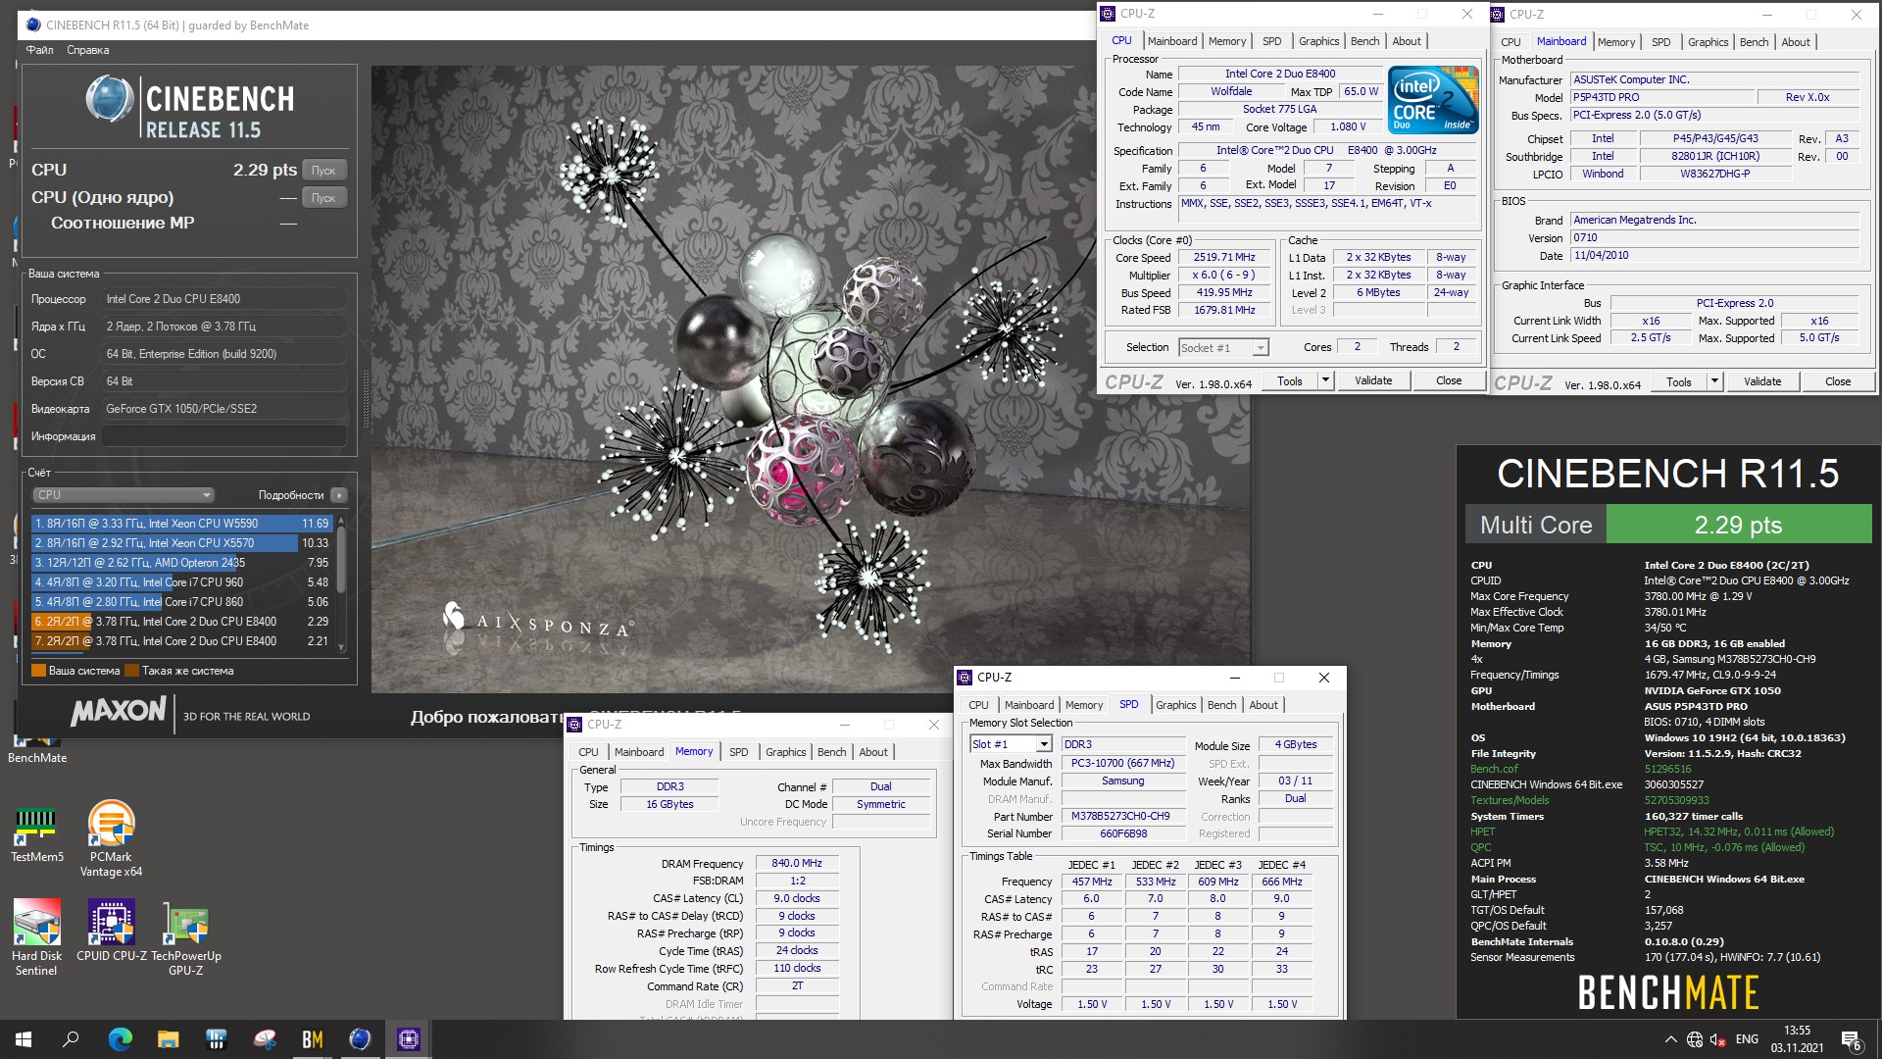The image size is (1882, 1059).
Task: Switch to Cinebench taskbar icon
Action: tap(360, 1039)
